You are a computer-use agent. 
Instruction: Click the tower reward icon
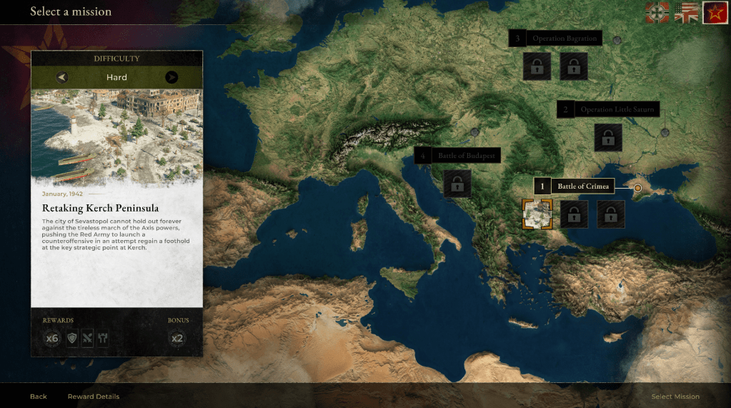(x=103, y=339)
